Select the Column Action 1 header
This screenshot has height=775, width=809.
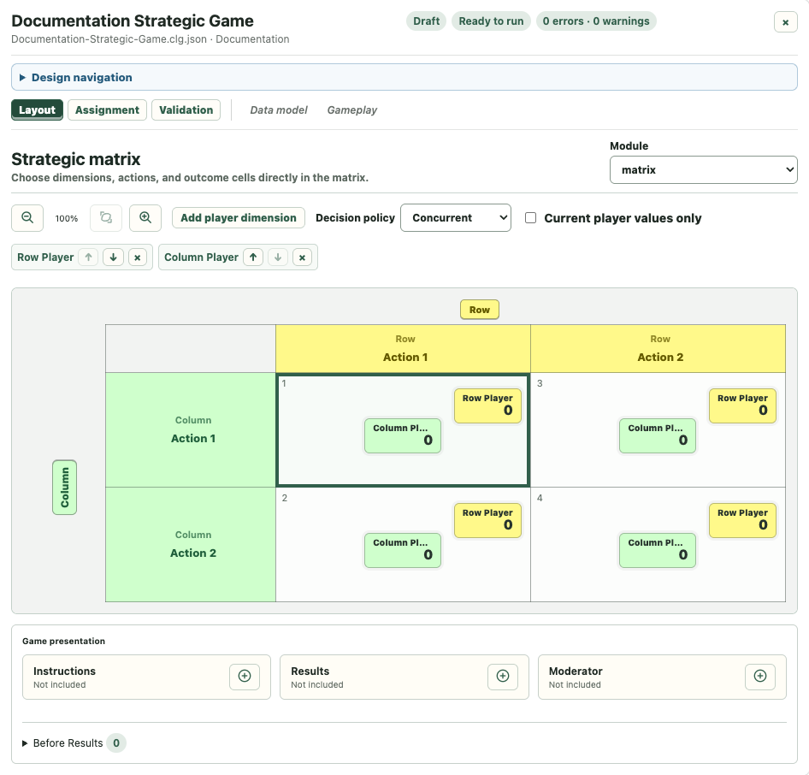tap(191, 429)
